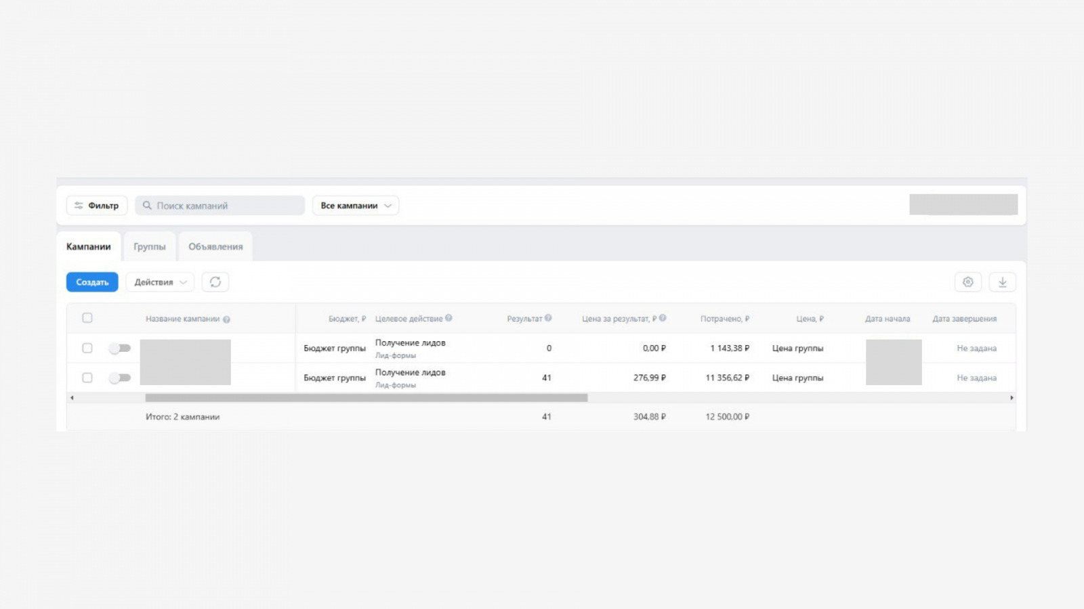This screenshot has height=609, width=1084.
Task: Tick the select-all checkbox in header
Action: click(x=87, y=318)
